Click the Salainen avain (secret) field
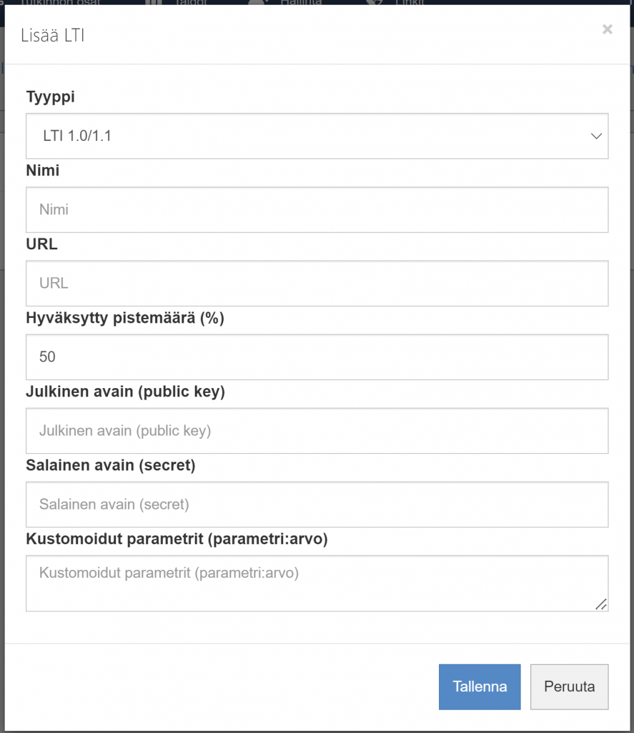This screenshot has width=634, height=733. click(317, 504)
